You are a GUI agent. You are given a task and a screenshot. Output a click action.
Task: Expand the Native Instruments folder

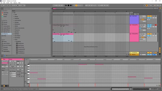tap(14, 28)
